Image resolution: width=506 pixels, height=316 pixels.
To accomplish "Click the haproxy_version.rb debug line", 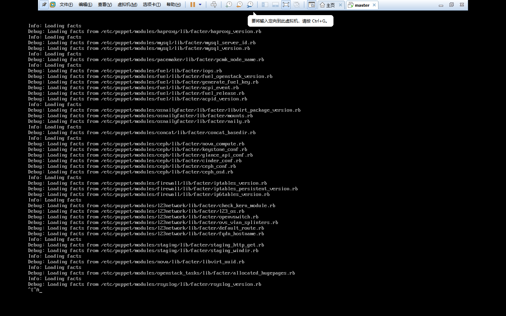I will (145, 32).
